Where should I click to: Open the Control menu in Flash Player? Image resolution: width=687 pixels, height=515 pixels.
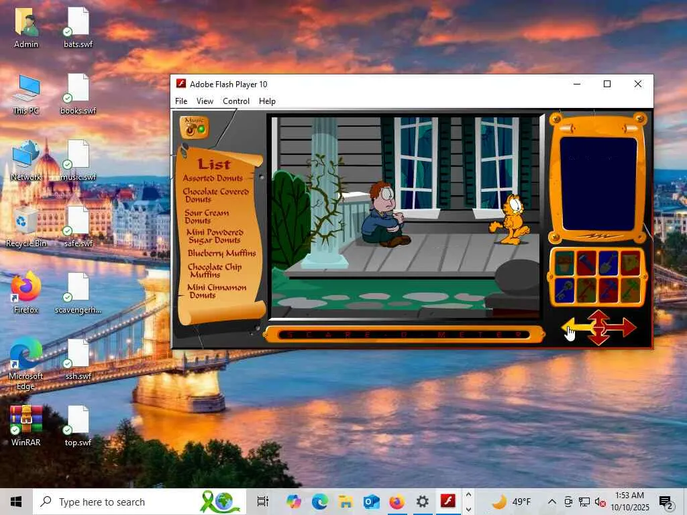click(x=236, y=101)
